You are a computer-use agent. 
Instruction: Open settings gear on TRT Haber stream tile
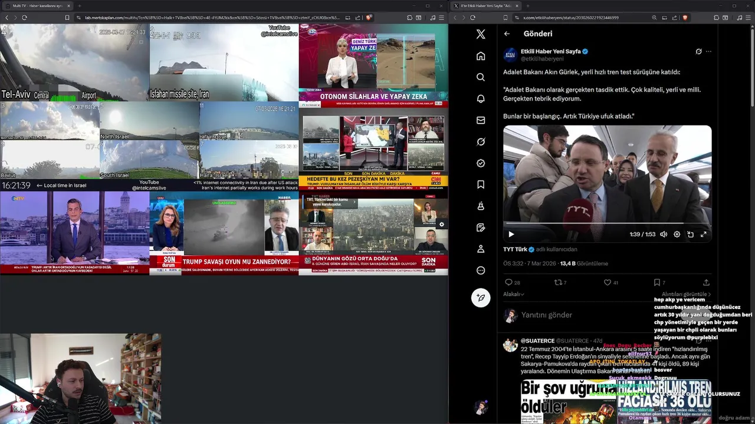tap(441, 224)
